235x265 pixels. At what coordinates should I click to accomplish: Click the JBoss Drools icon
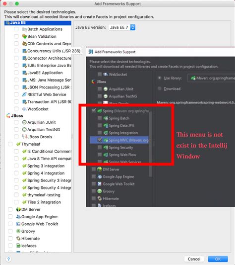click(x=24, y=137)
